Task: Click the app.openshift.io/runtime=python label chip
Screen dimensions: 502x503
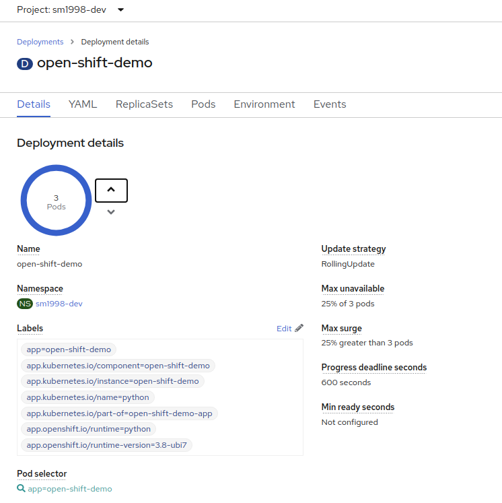Action: pos(88,429)
